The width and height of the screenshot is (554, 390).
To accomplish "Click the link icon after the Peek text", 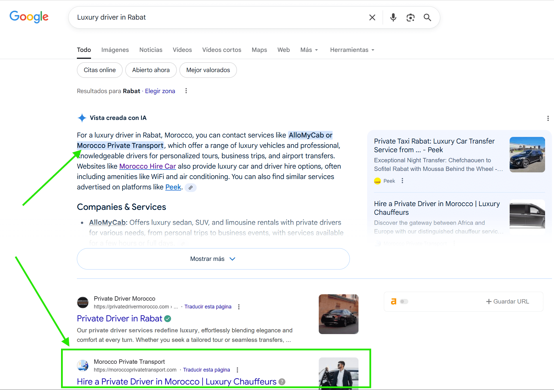I will (x=191, y=188).
